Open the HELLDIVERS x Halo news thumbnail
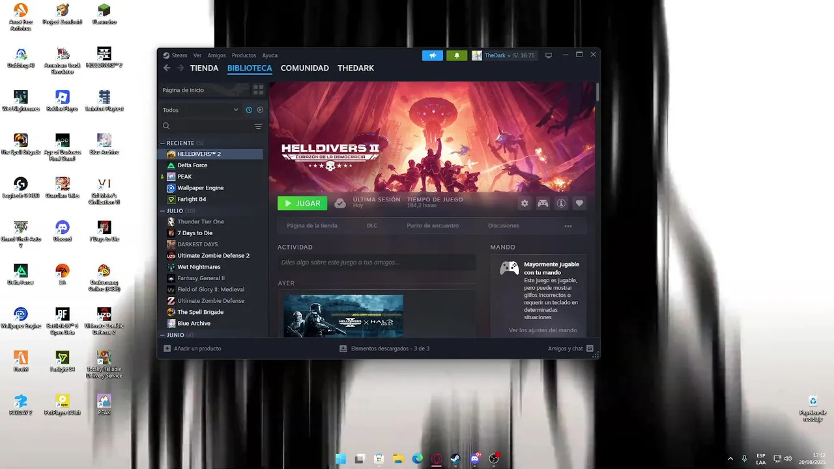The height and width of the screenshot is (469, 834). click(x=343, y=316)
